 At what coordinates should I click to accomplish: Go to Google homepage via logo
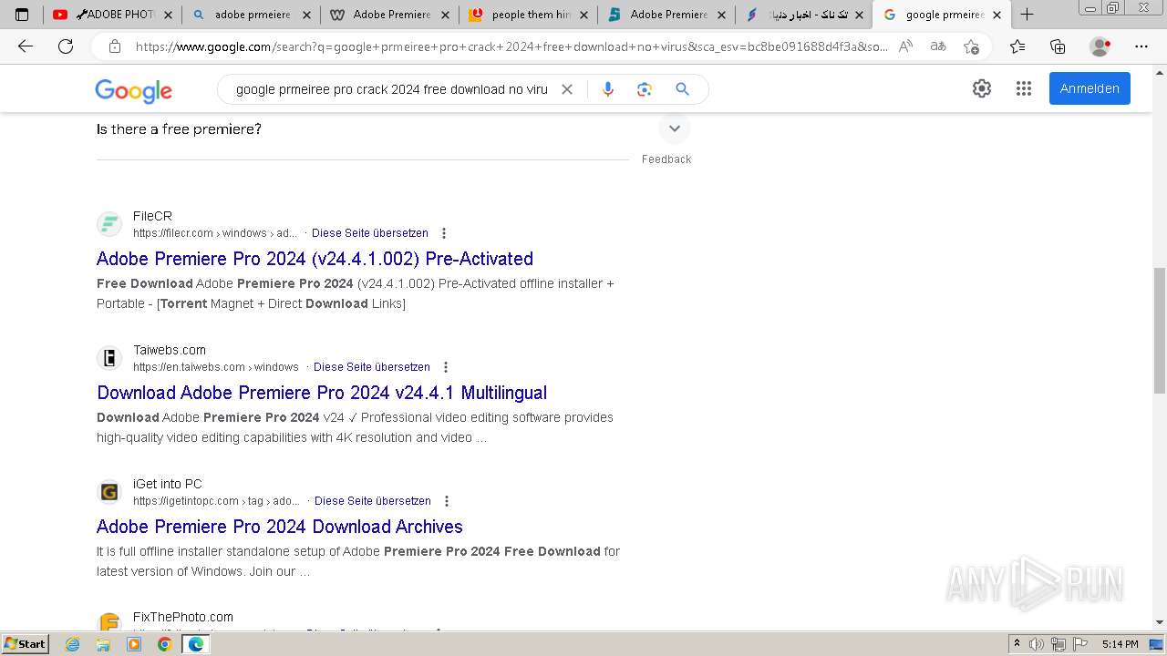tap(133, 90)
